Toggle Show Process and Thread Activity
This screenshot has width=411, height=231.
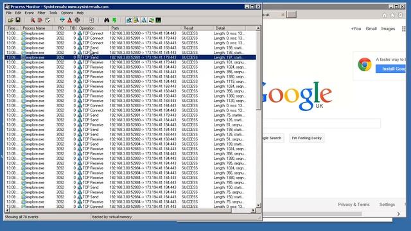click(152, 20)
